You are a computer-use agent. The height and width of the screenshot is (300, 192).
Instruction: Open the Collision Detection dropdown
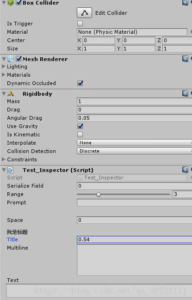(134, 151)
